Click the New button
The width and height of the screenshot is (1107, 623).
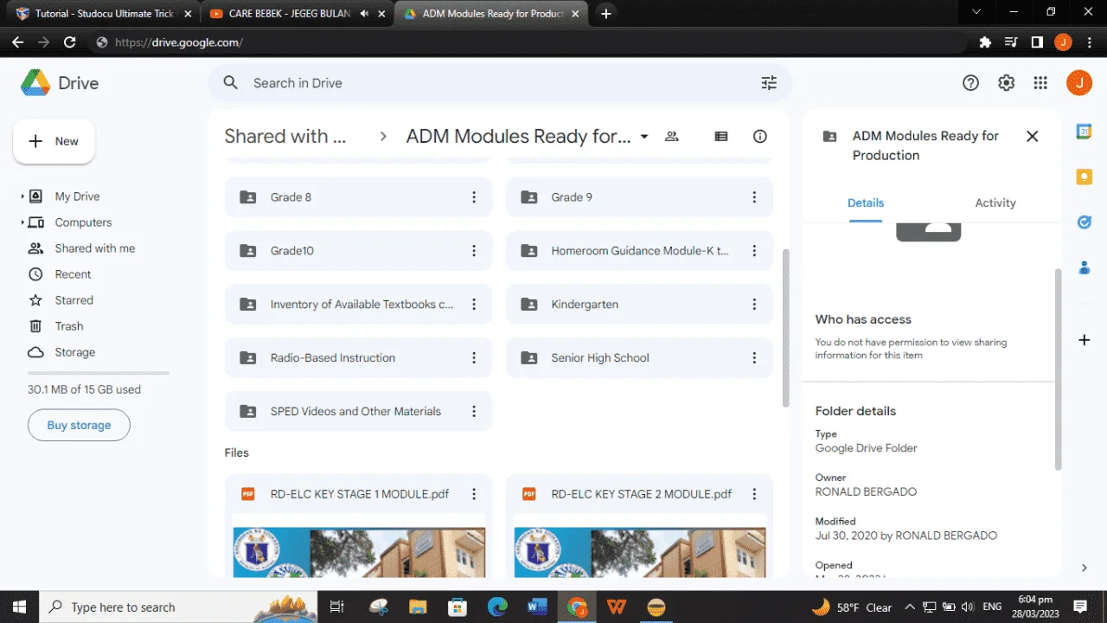click(x=54, y=141)
